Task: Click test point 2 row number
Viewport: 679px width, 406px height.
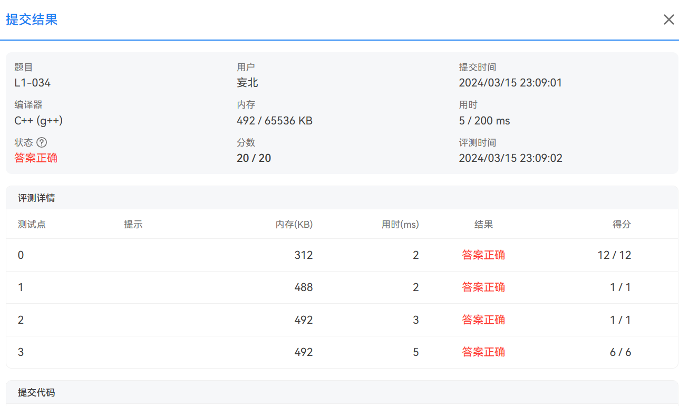Action: pyautogui.click(x=21, y=320)
